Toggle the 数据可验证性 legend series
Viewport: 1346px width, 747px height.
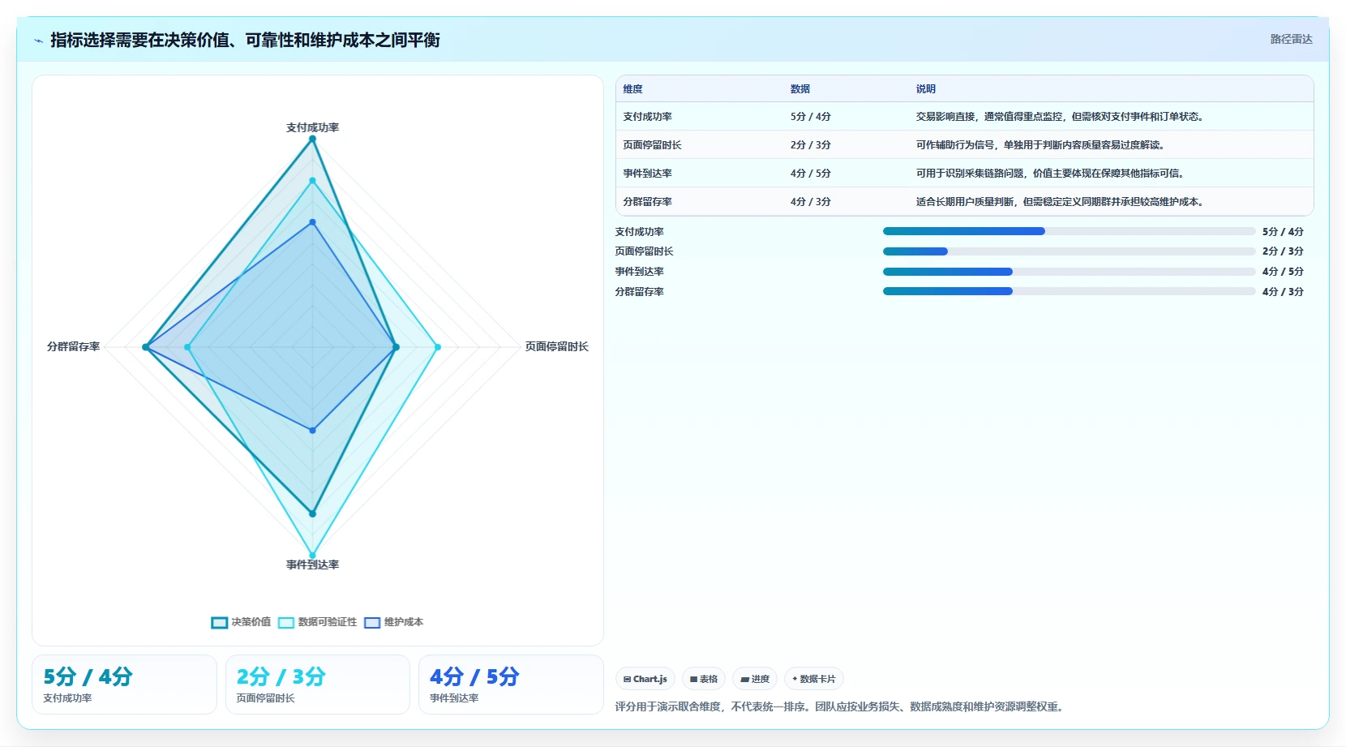[x=317, y=622]
